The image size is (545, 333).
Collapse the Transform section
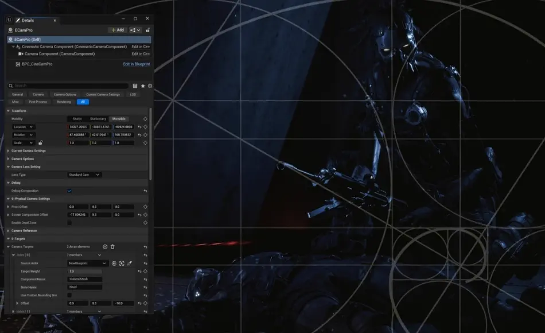pos(9,111)
